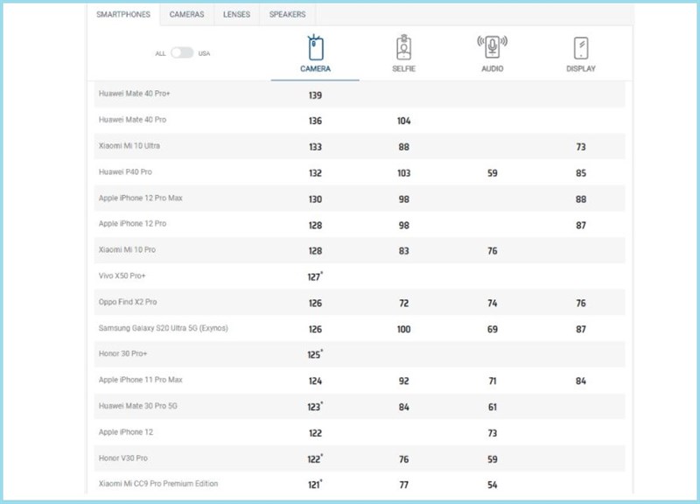Click display score 73 for Xiaomi Mi 10 Ultra
Screen dimensions: 700x504
(581, 147)
